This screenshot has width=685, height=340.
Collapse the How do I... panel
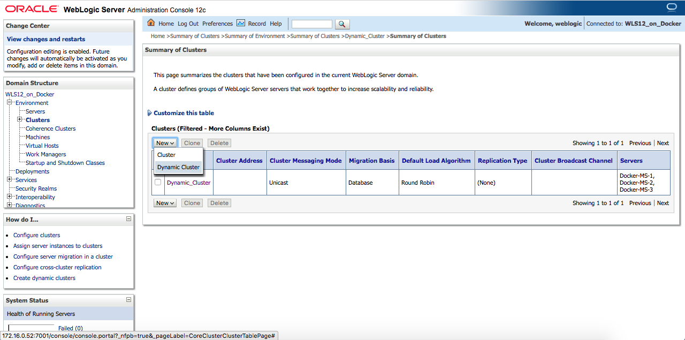[128, 218]
